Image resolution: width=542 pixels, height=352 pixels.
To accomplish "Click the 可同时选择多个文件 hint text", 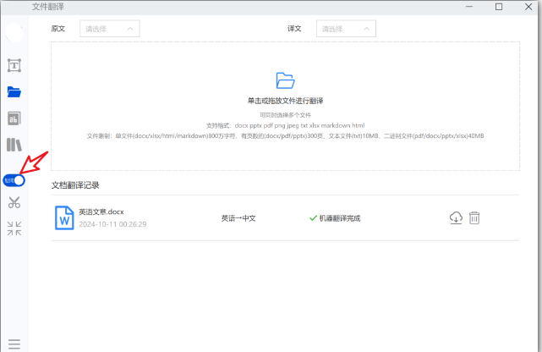I will 286,115.
